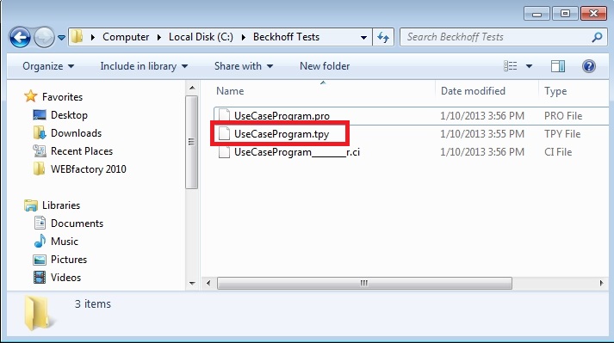The width and height of the screenshot is (614, 343).
Task: Expand arrow before Beckhoff Tests breadcrumb
Action: (x=243, y=37)
